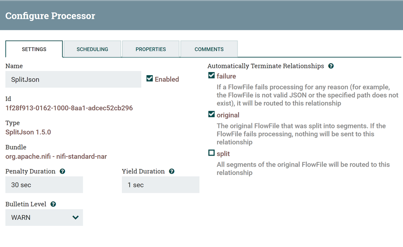Open the Bulletin Level dropdown
Screen dimensions: 403x247
(44, 217)
